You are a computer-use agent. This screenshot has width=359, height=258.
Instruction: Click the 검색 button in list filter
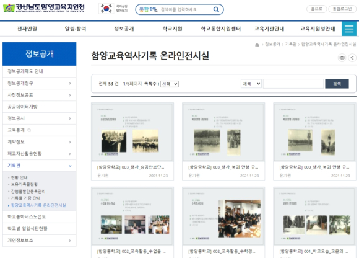(337, 84)
